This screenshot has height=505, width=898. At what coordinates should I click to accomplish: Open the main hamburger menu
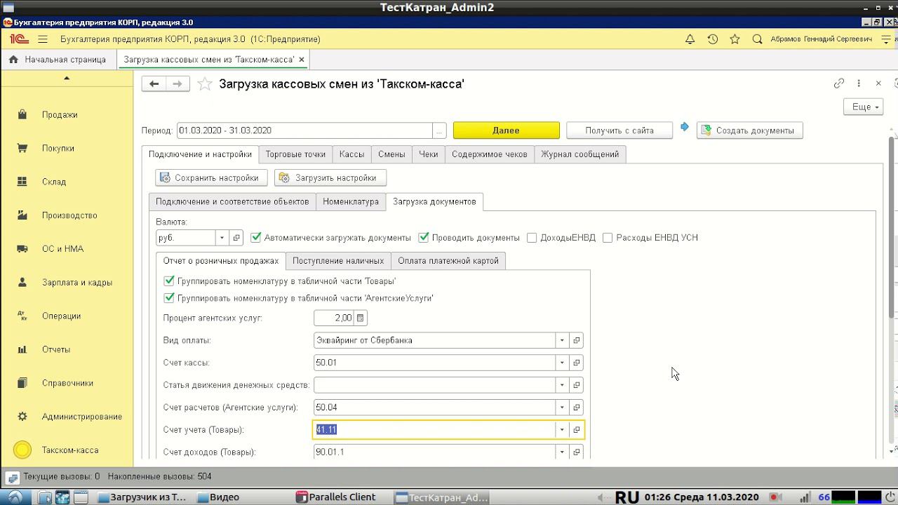tap(43, 39)
